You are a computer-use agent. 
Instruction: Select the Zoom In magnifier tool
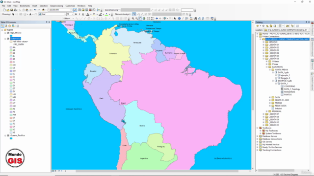pos(133,19)
